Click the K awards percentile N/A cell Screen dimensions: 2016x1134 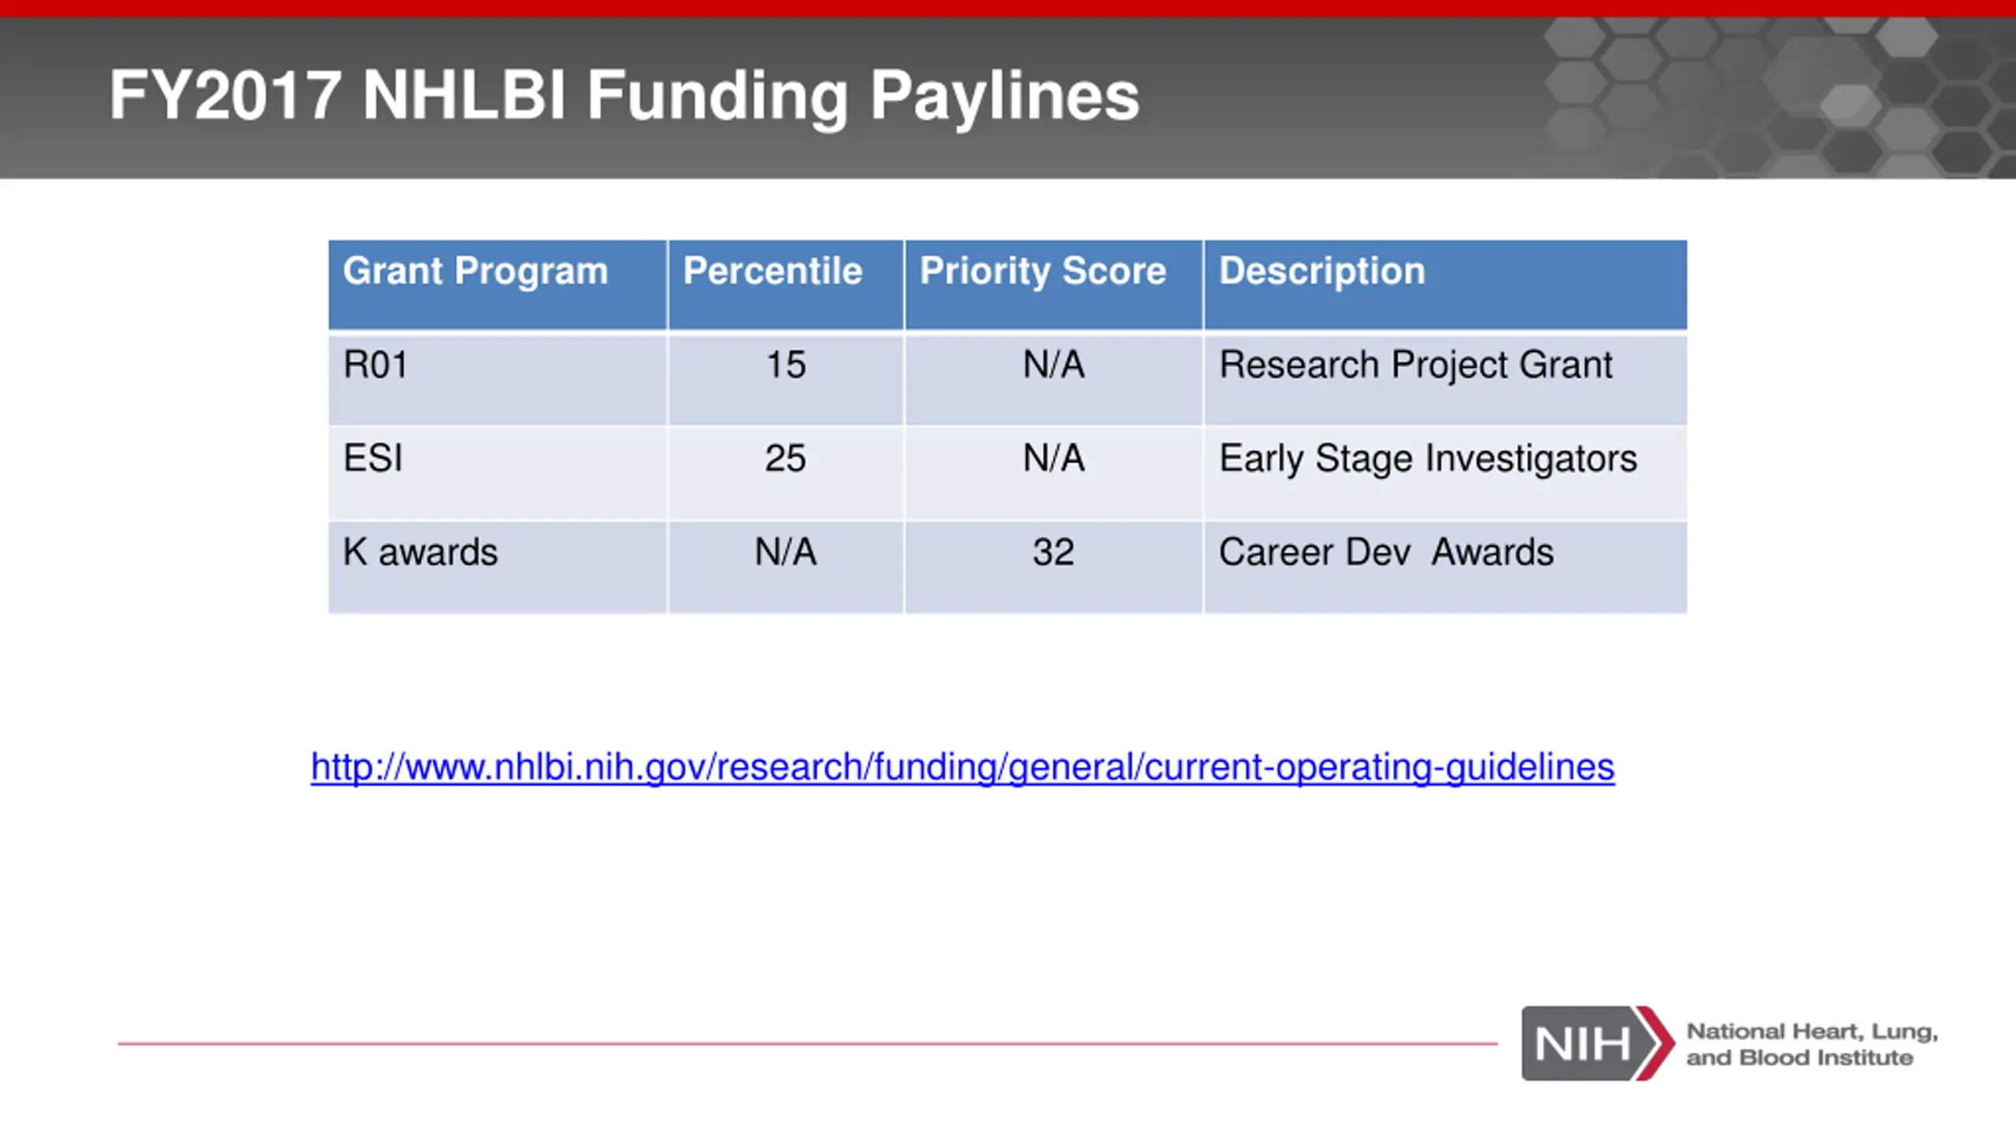coord(786,568)
